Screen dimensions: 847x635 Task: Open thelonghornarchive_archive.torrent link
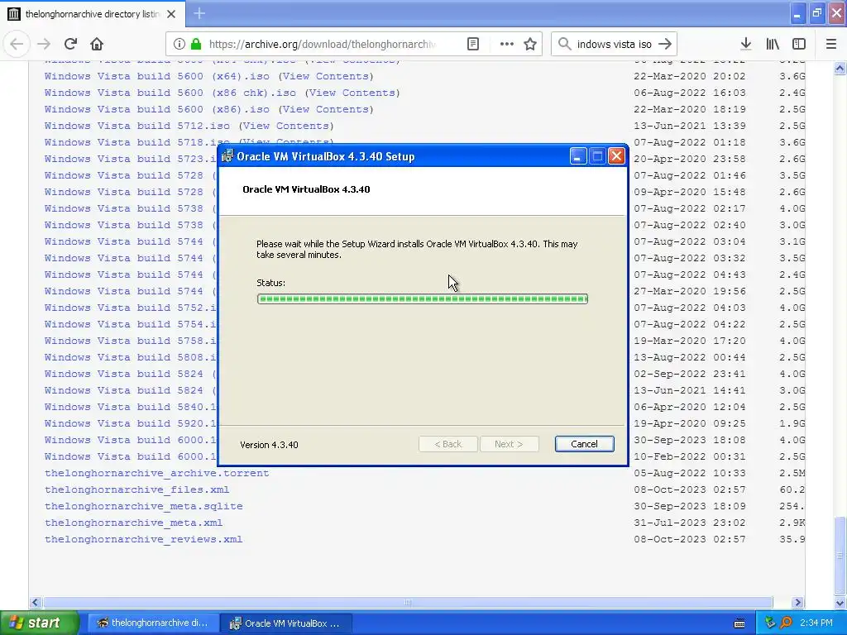coord(156,473)
